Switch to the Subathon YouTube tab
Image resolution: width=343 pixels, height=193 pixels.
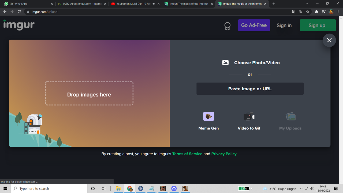136,4
